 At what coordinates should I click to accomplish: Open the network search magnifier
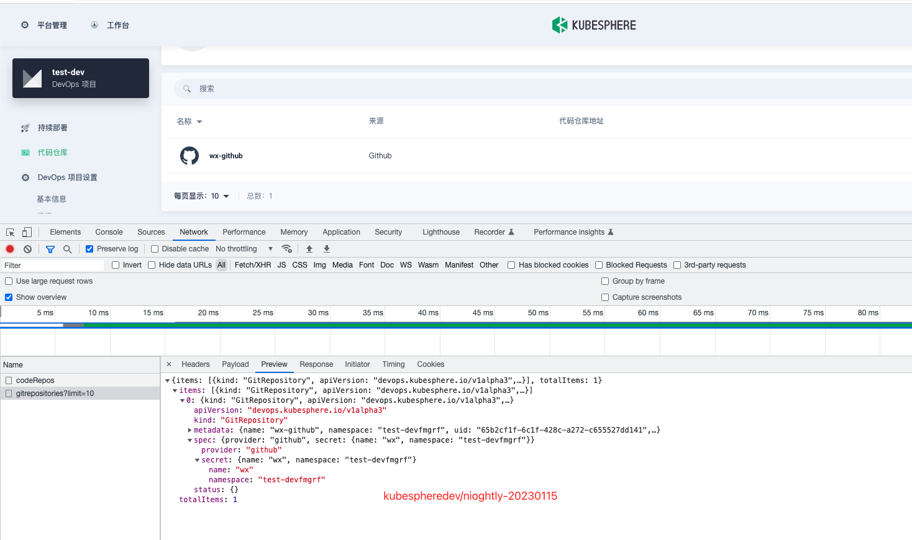pyautogui.click(x=68, y=249)
